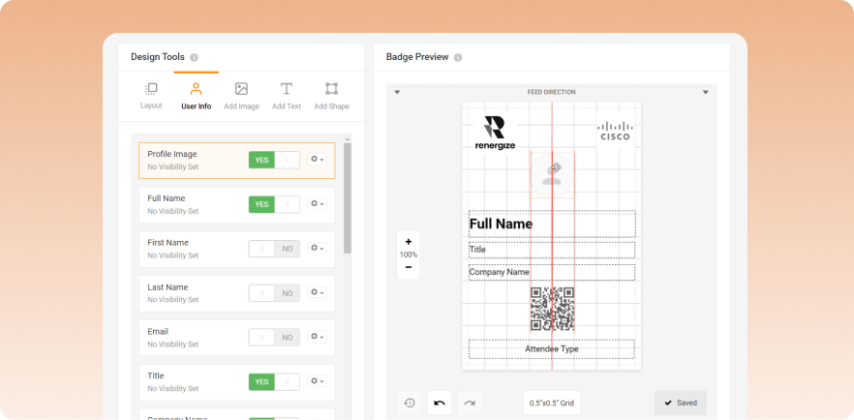Select the QR code on badge

tap(553, 310)
